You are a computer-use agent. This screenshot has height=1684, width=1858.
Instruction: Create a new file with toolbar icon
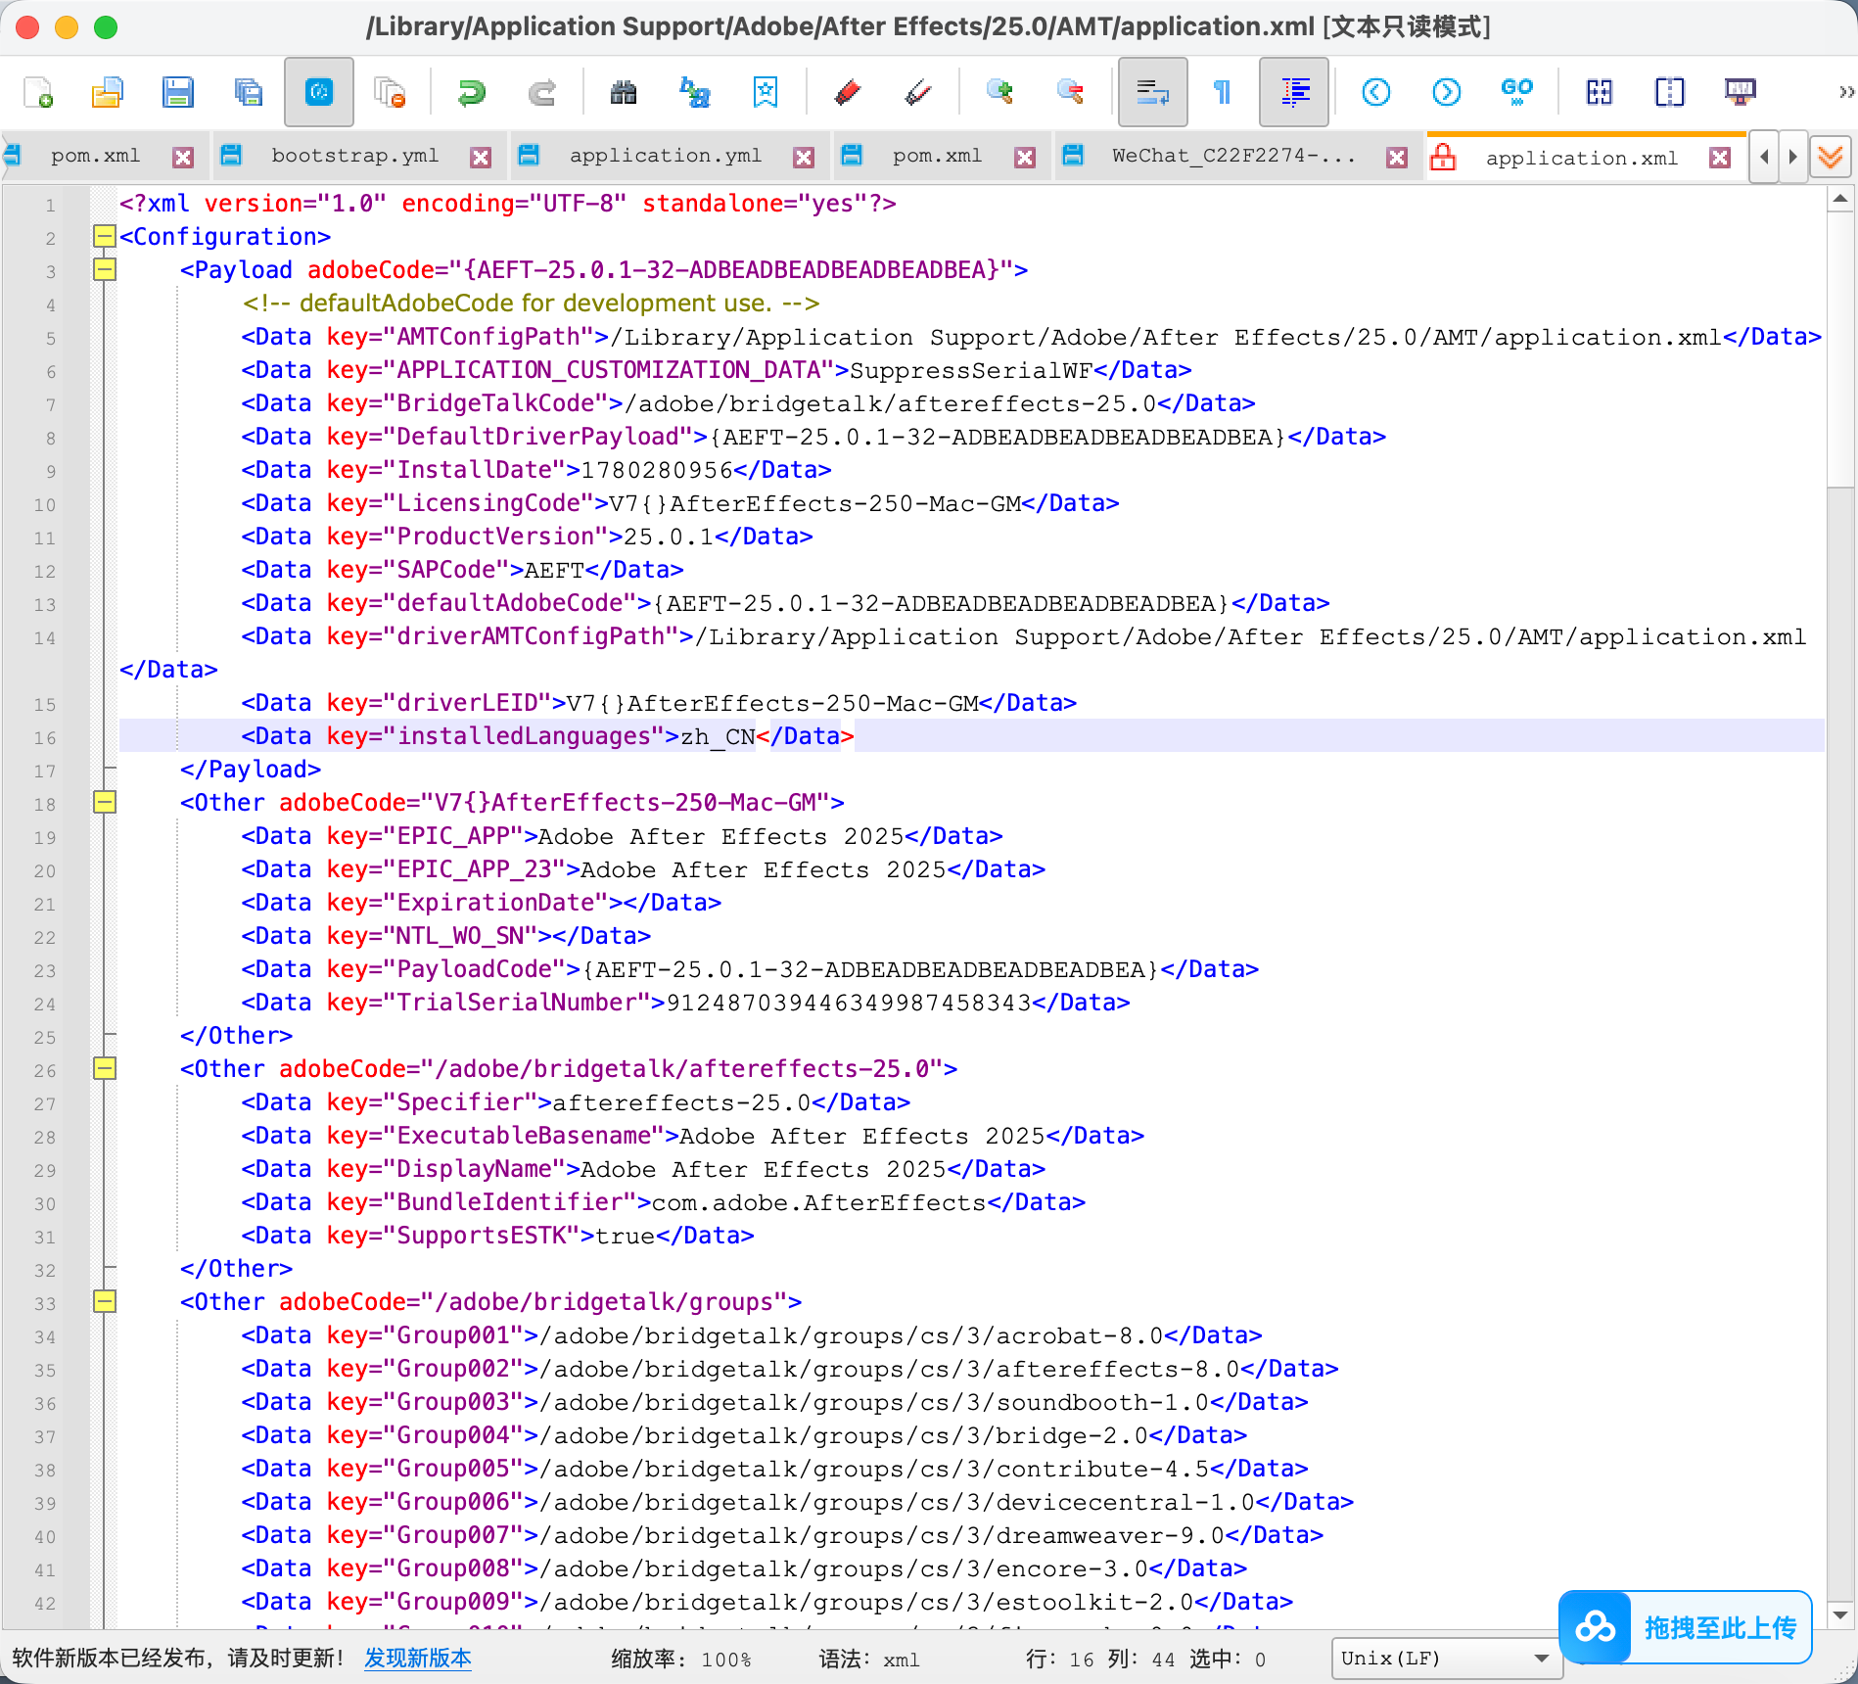pyautogui.click(x=37, y=92)
